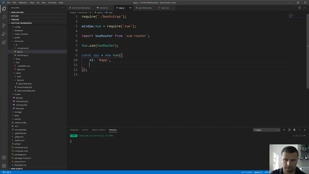Expand the database folder
This screenshot has width=309, height=174.
18,30
